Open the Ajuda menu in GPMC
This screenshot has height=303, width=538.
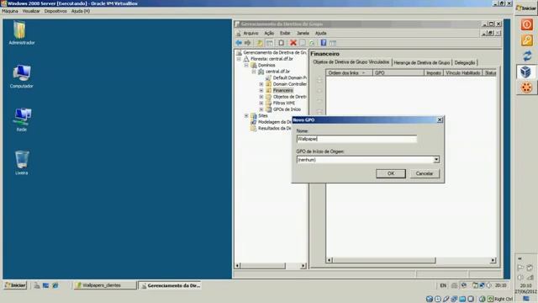point(320,34)
